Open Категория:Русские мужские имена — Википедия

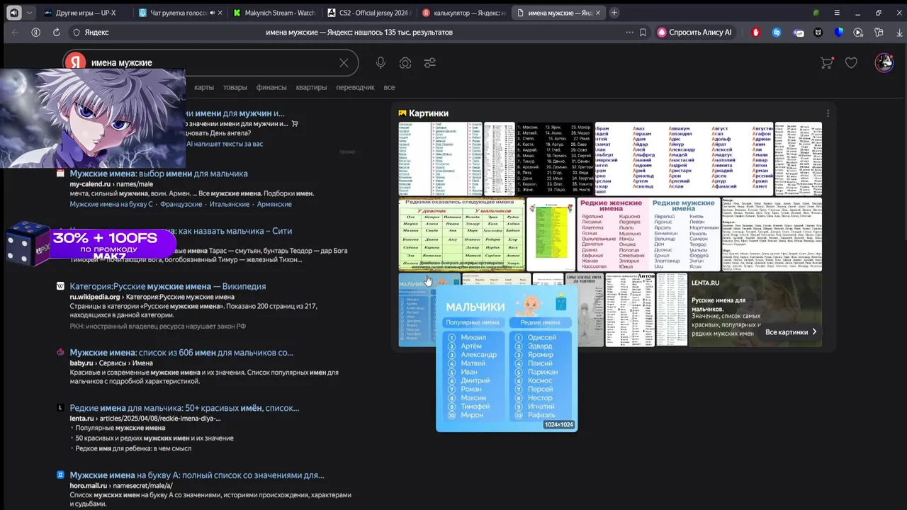[x=168, y=286]
